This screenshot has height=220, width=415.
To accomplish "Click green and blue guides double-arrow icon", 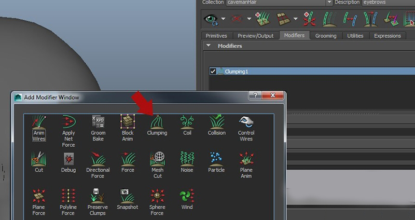I will (350, 19).
